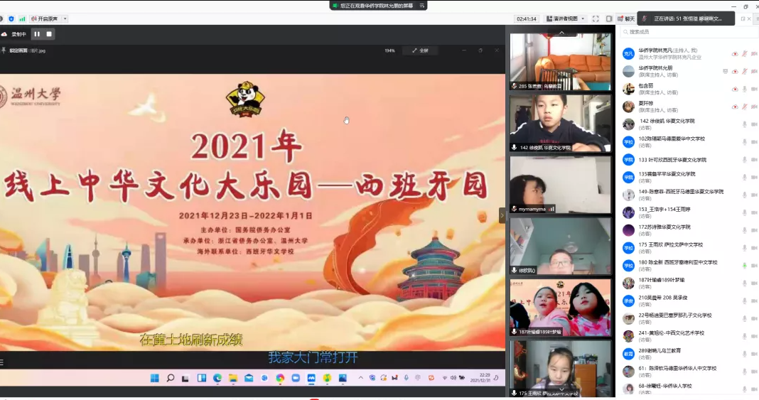Click the microphone icon for 172苏诗雅
Viewport: 759px width, 400px height.
745,230
